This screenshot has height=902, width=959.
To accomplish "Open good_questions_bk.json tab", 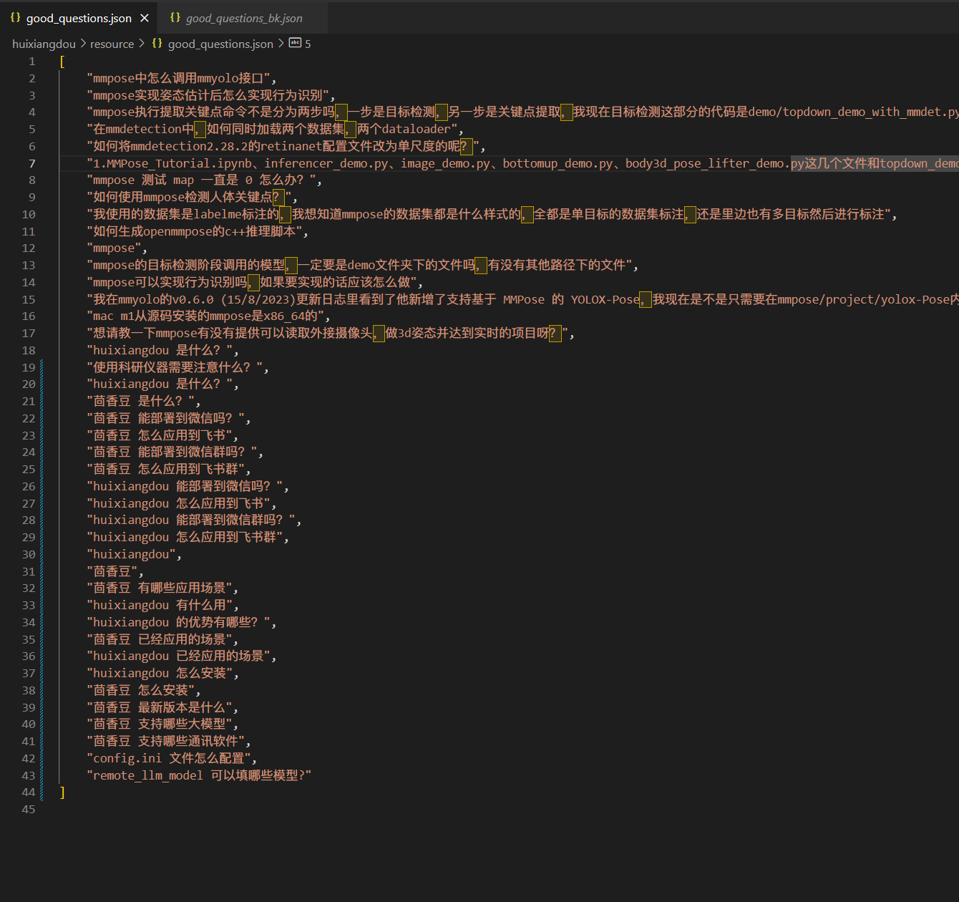I will pyautogui.click(x=243, y=18).
